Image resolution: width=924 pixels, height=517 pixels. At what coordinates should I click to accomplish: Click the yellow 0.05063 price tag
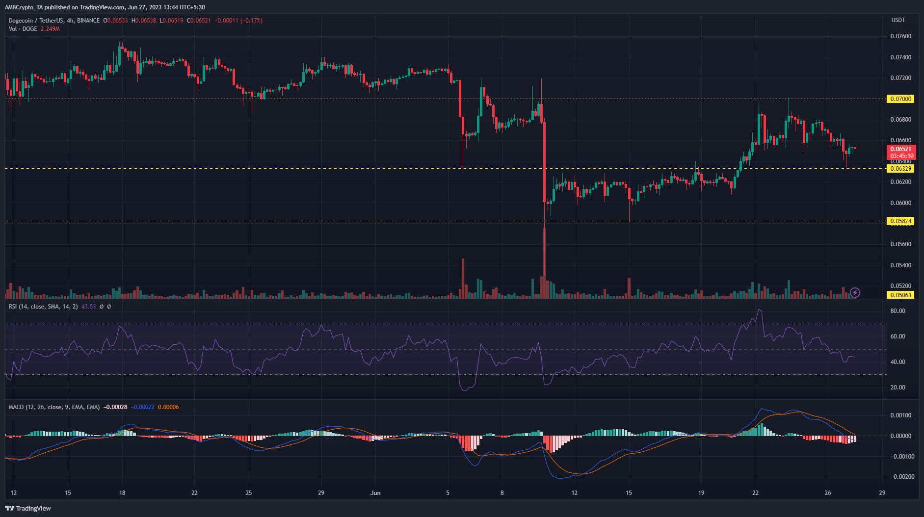pos(901,295)
